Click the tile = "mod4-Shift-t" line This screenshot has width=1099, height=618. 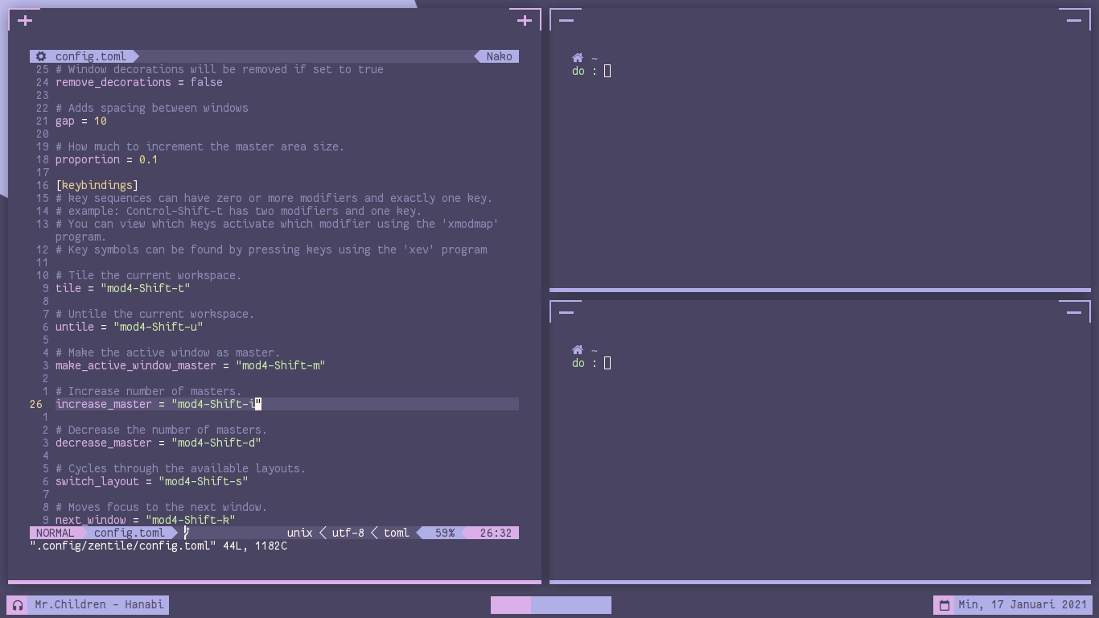(x=123, y=288)
